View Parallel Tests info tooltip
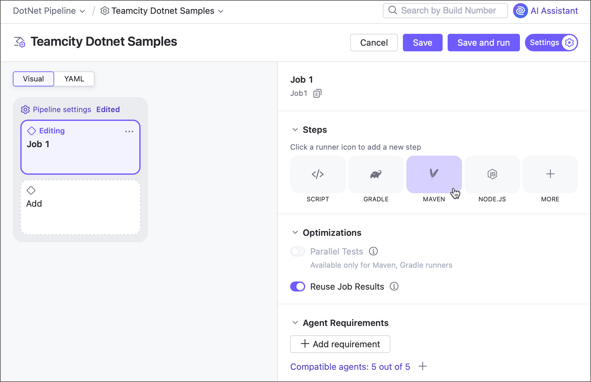 pos(373,251)
